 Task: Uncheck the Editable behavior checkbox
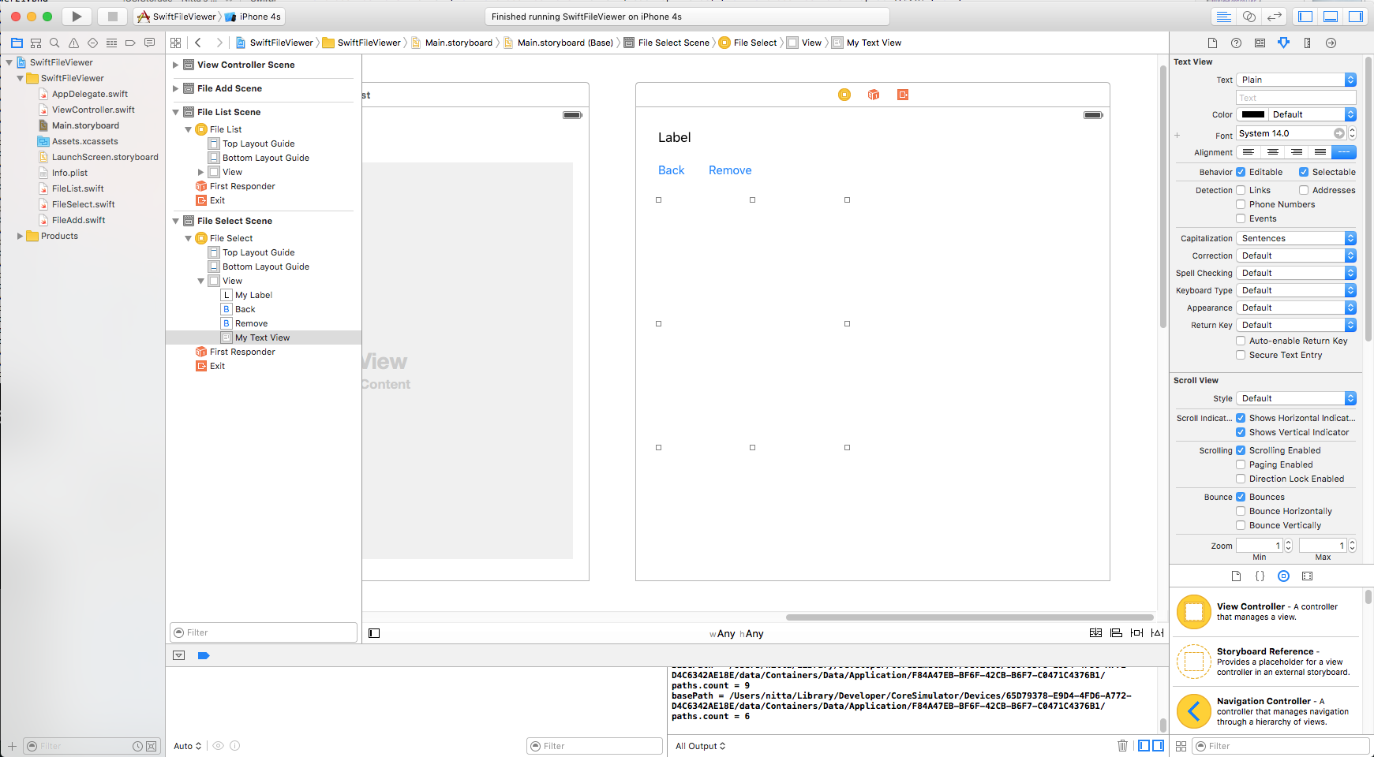1241,172
